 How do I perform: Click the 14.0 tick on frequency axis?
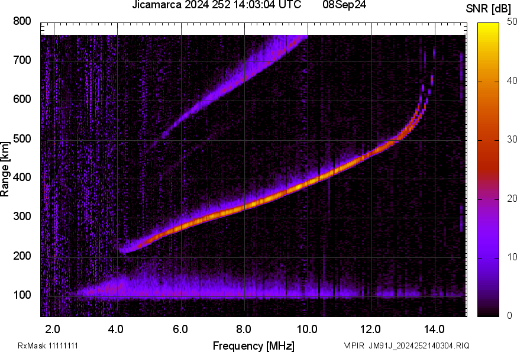(x=434, y=328)
